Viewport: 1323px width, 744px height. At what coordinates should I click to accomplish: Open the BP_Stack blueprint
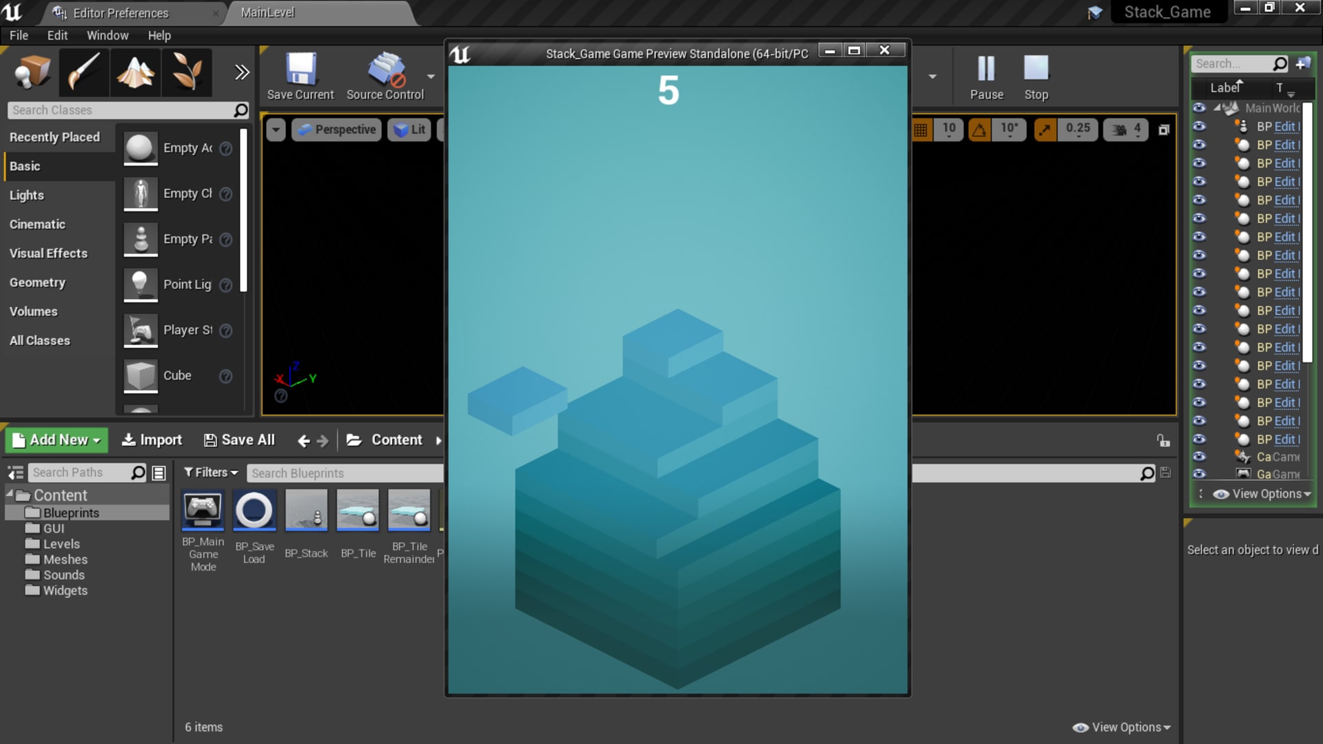pos(306,510)
